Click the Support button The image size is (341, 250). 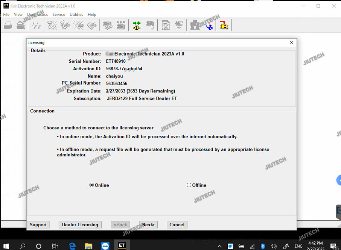38,224
